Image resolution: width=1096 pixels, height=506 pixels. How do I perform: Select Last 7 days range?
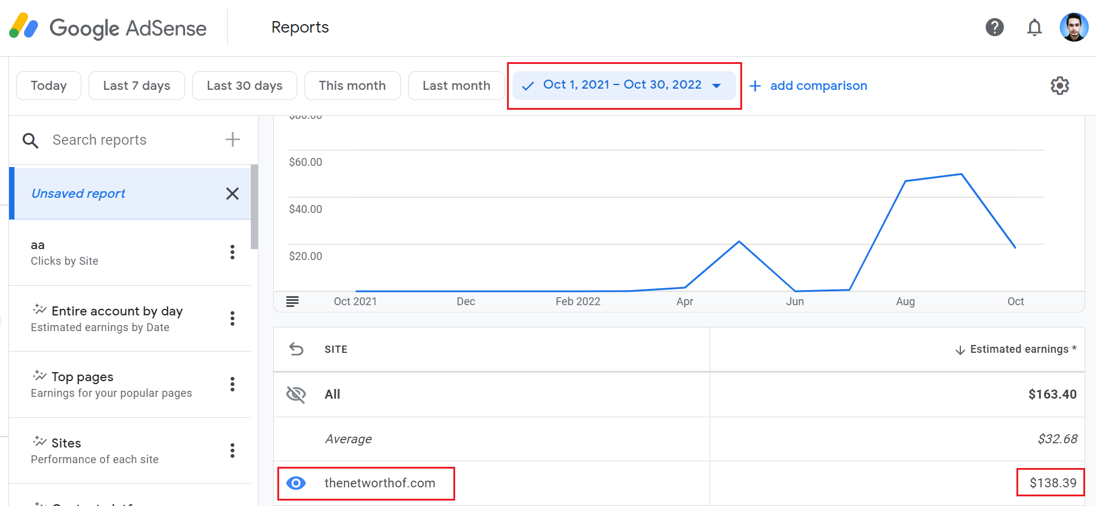(x=137, y=86)
